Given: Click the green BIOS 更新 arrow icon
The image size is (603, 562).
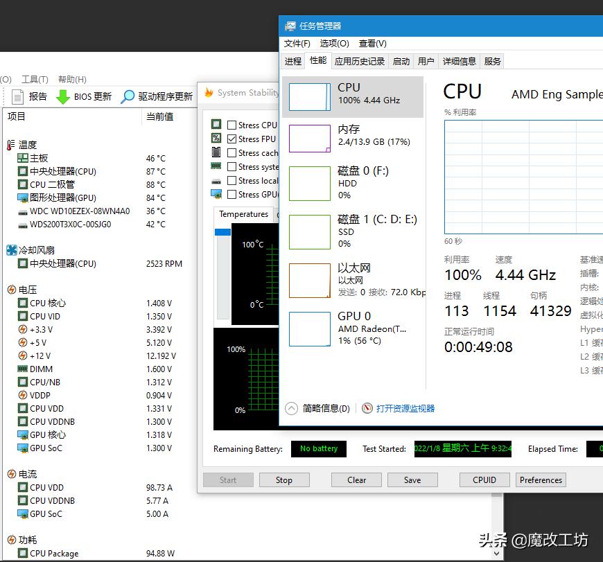Looking at the screenshot, I should pos(63,97).
